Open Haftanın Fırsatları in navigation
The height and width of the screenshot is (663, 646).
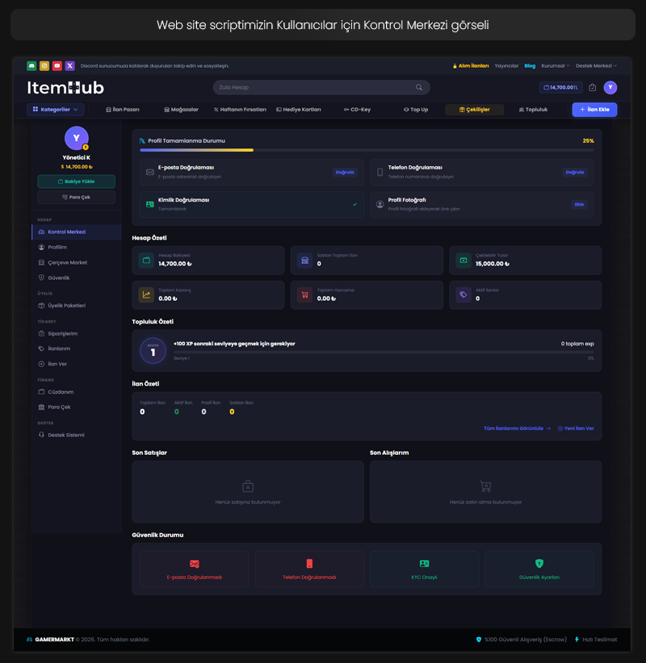pos(240,109)
